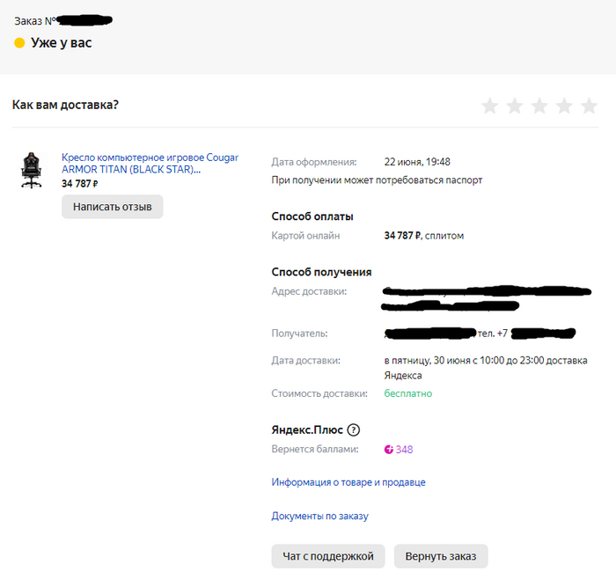Click the yellow order status dot
Screen dimensions: 616x572
(19, 42)
